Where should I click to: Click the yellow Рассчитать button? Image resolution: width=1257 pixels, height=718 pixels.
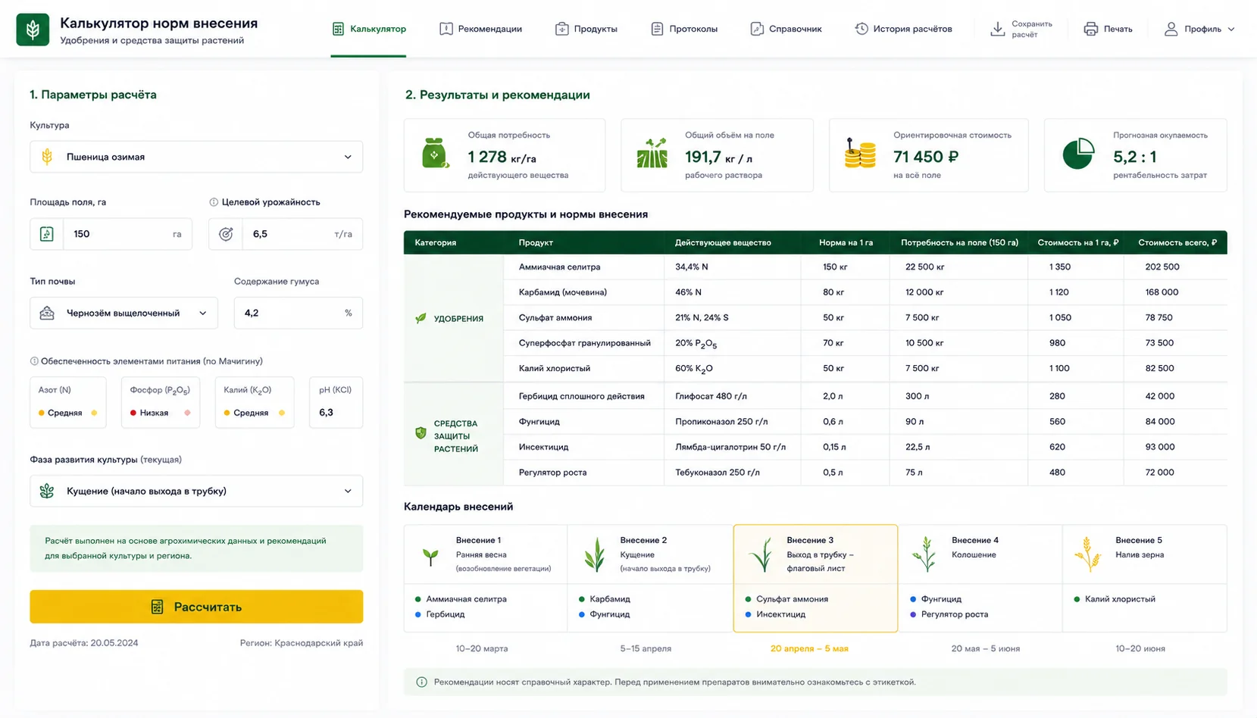coord(196,607)
